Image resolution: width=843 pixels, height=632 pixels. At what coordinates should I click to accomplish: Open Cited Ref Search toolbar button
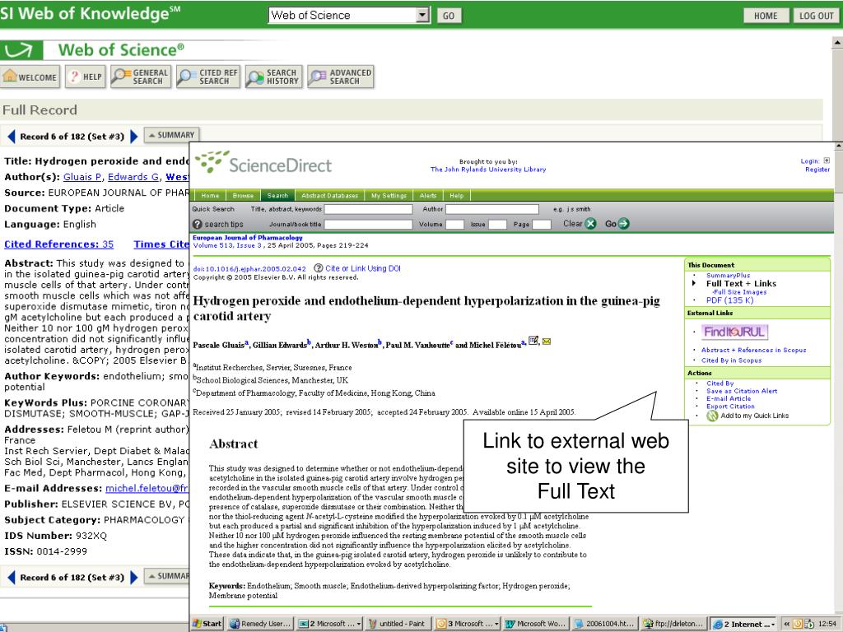[x=208, y=77]
